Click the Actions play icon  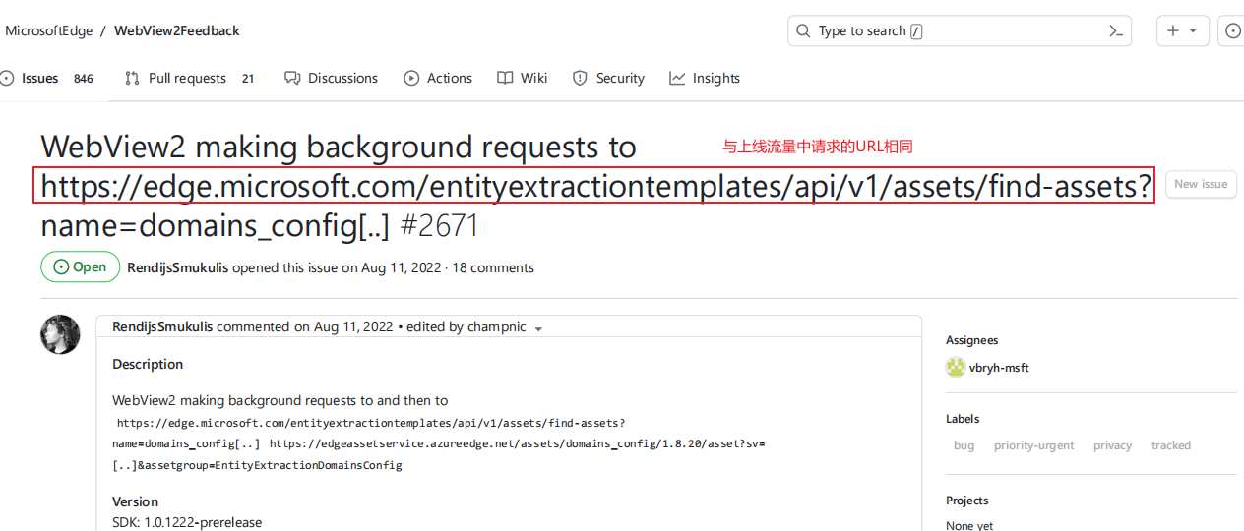[411, 78]
